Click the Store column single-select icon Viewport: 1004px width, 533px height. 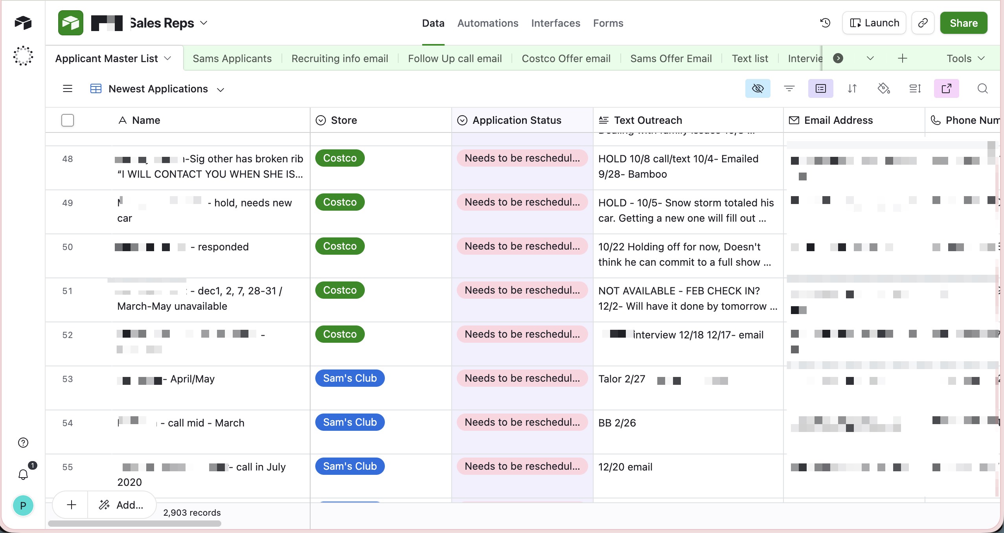pos(321,120)
